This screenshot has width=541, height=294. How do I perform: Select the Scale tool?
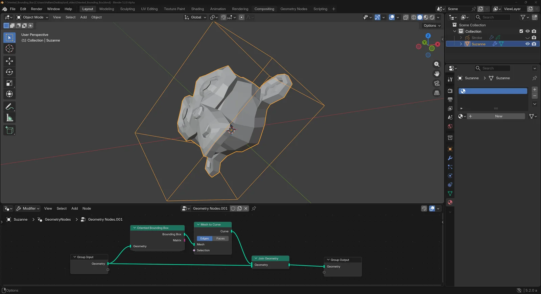pyautogui.click(x=9, y=83)
